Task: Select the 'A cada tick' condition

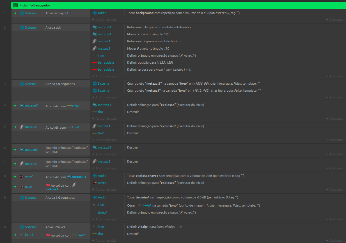Action: coord(53,27)
